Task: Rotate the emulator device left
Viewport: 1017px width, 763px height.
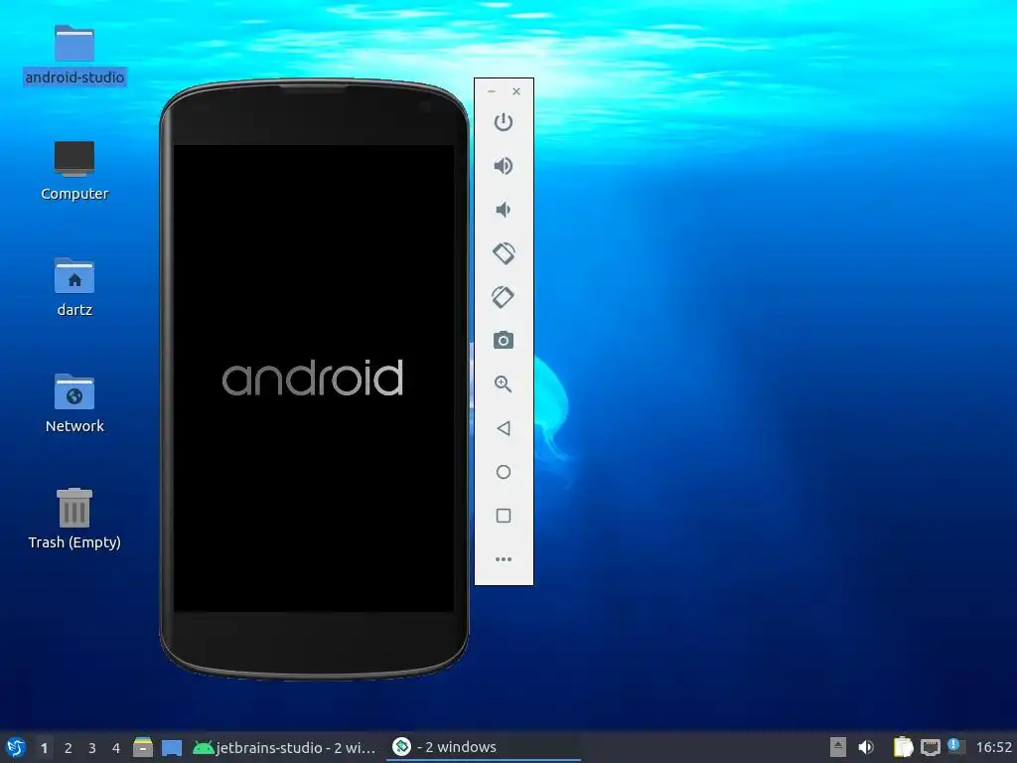Action: click(504, 253)
